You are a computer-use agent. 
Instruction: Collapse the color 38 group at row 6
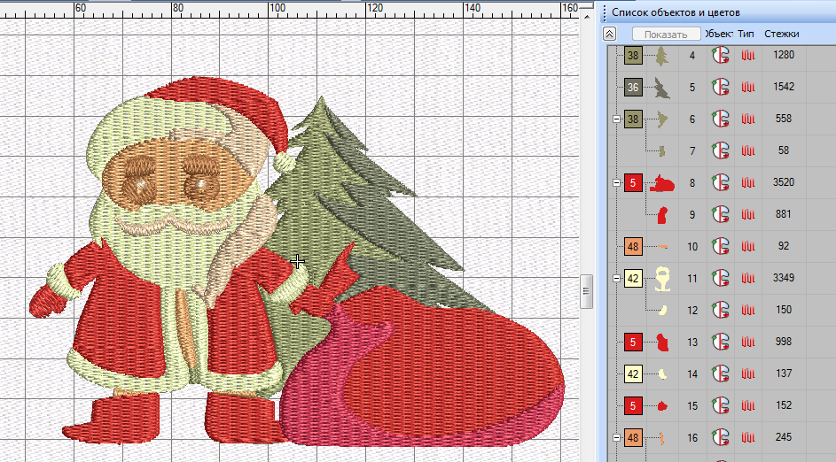[616, 119]
